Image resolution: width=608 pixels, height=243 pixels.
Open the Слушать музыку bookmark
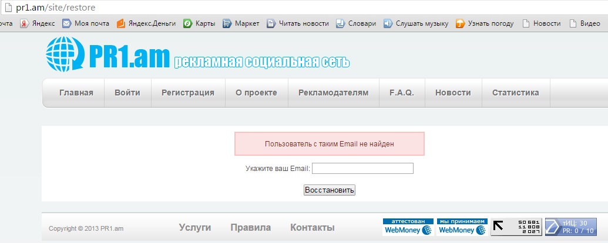[416, 23]
